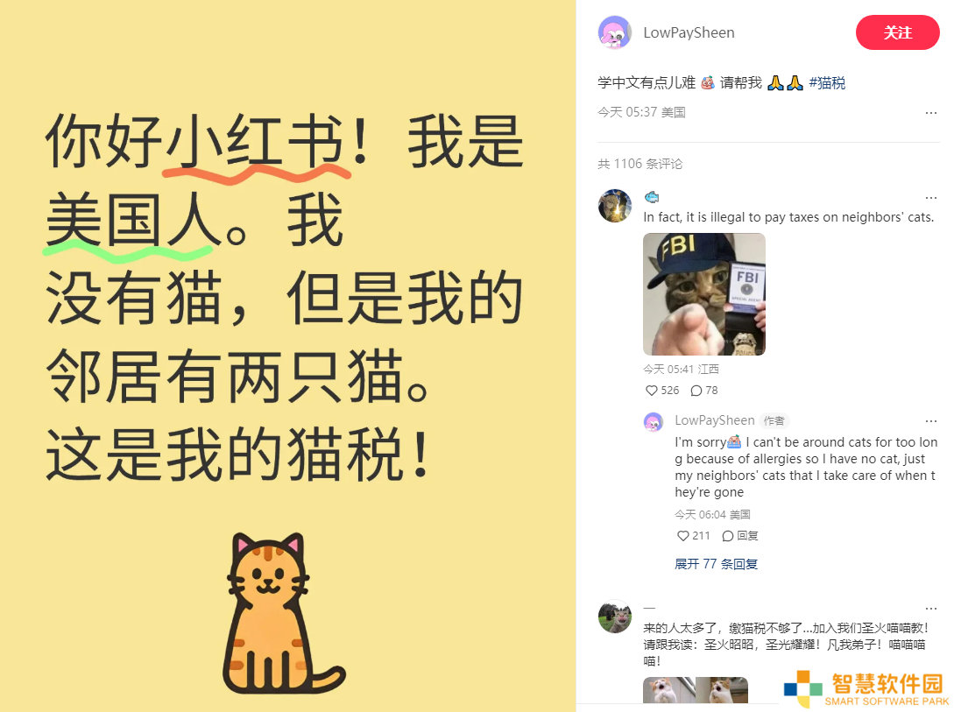
Task: Click the fish emoji username on first comment
Action: click(652, 197)
